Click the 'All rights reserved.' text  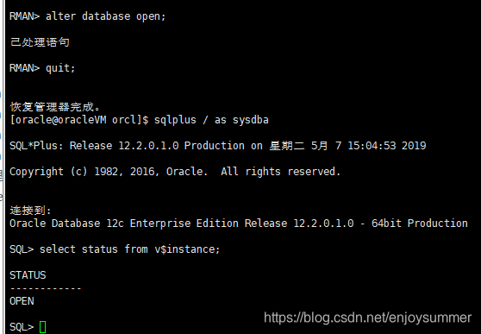(280, 172)
